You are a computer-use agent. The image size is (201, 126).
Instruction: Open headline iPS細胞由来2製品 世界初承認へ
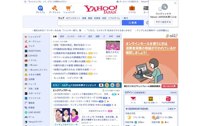(70, 49)
